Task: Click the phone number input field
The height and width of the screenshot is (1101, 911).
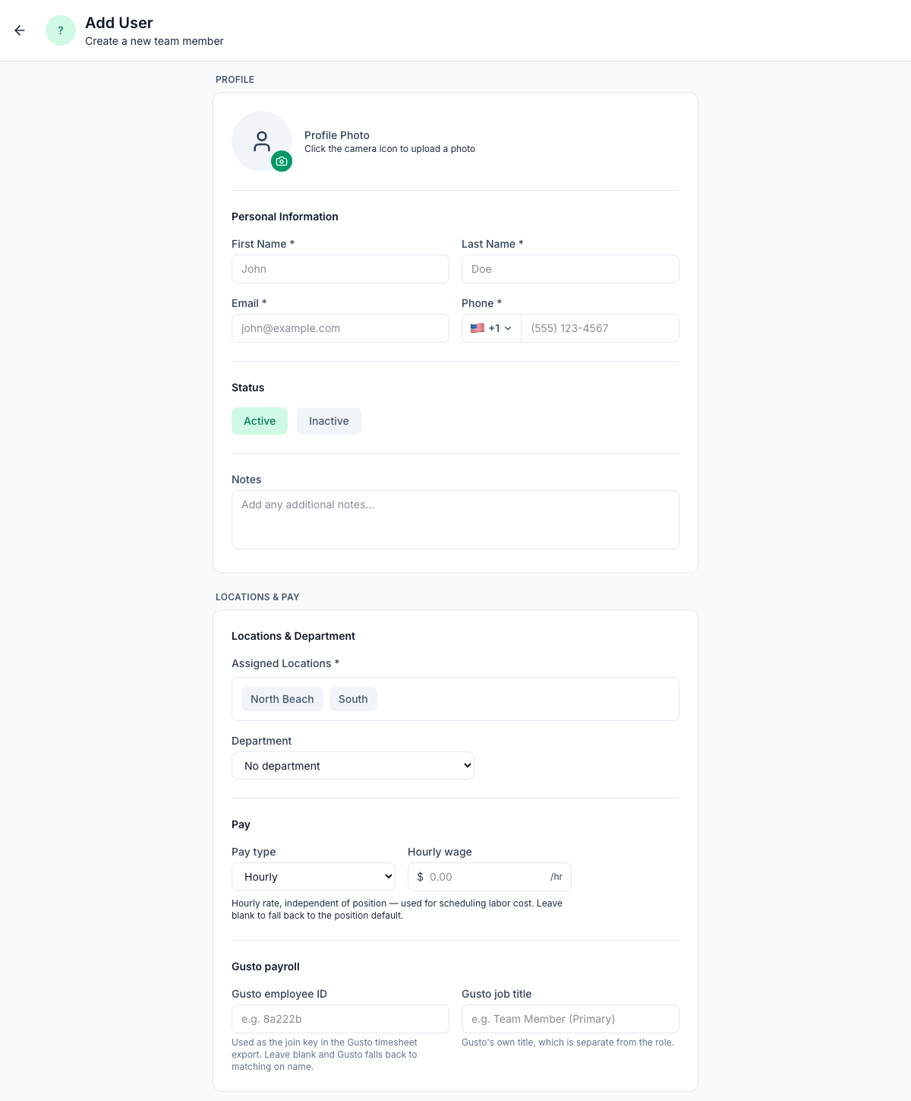Action: tap(600, 328)
